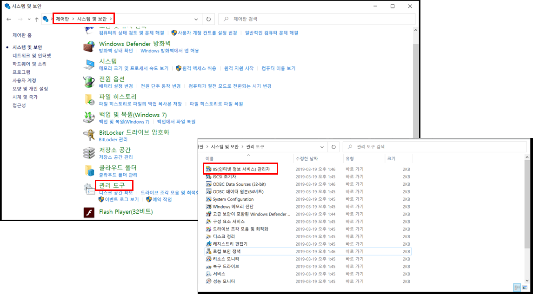Click 이벤트 로그 보기 link

[x=122, y=199]
